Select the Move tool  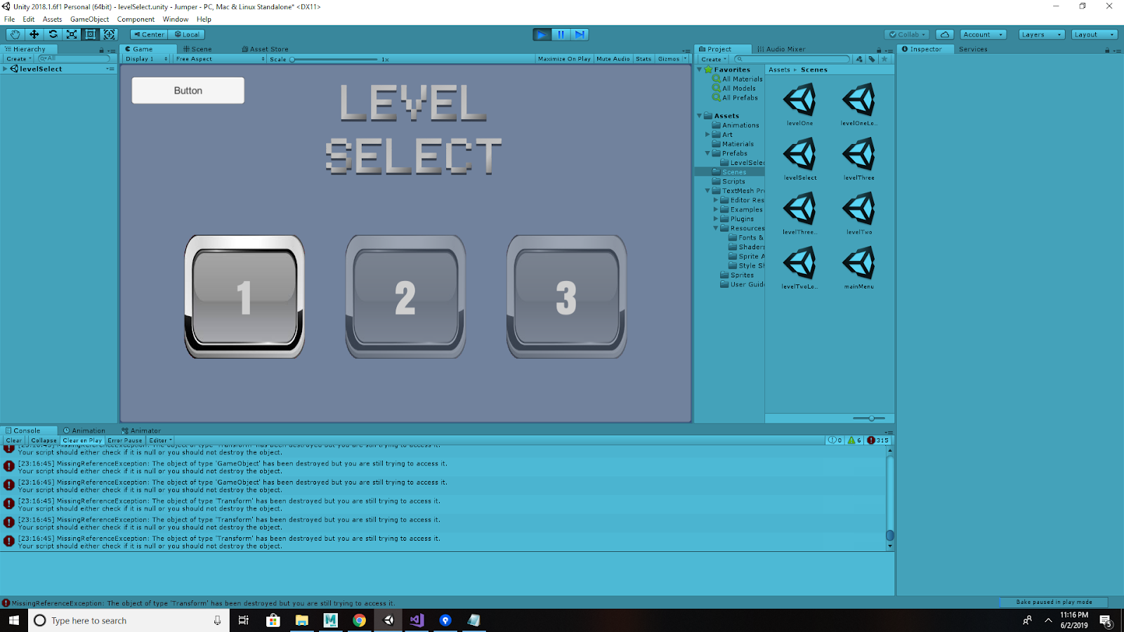click(34, 34)
